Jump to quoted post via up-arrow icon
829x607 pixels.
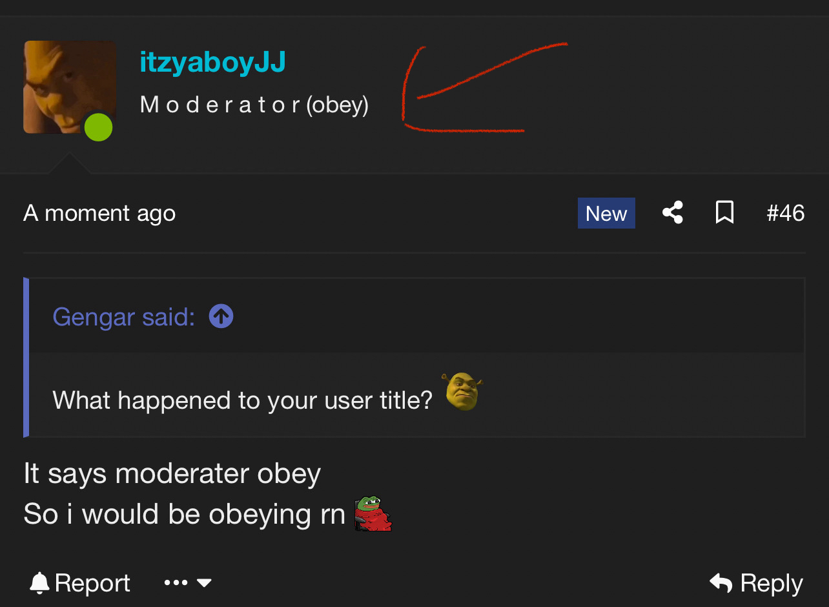click(221, 316)
